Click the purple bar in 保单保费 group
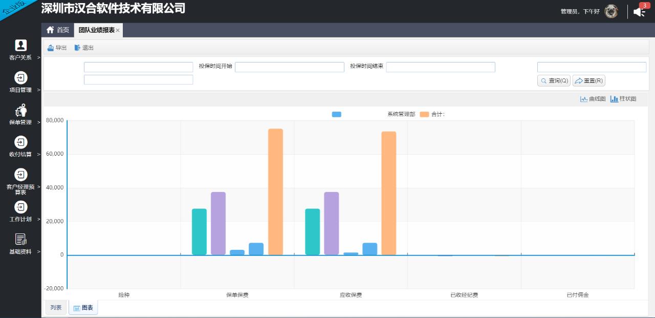655x318 pixels. point(218,223)
